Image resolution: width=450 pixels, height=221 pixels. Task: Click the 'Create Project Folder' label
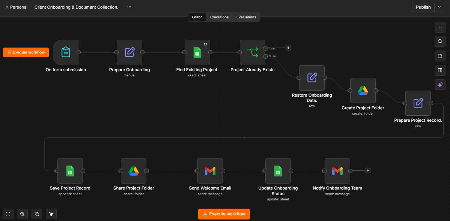363,108
